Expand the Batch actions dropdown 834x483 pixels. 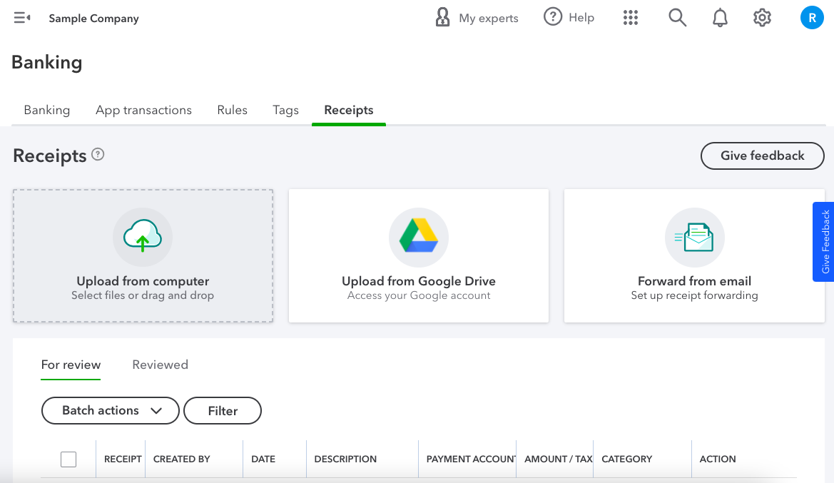111,410
